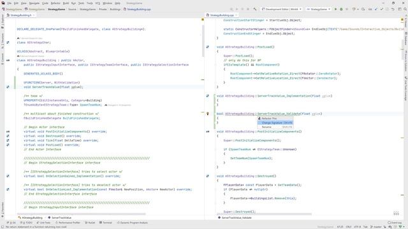
Task: Click gutter icon beside AStrategyBuilding::PostLoad definition
Action: click(x=208, y=47)
